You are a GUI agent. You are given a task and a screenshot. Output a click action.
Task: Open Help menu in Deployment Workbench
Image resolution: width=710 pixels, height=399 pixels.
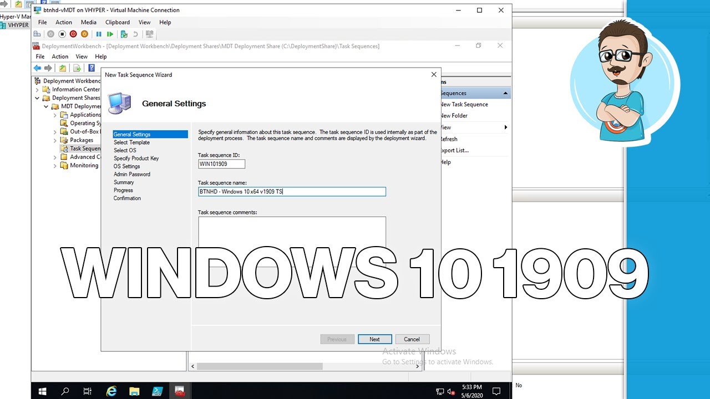click(101, 57)
